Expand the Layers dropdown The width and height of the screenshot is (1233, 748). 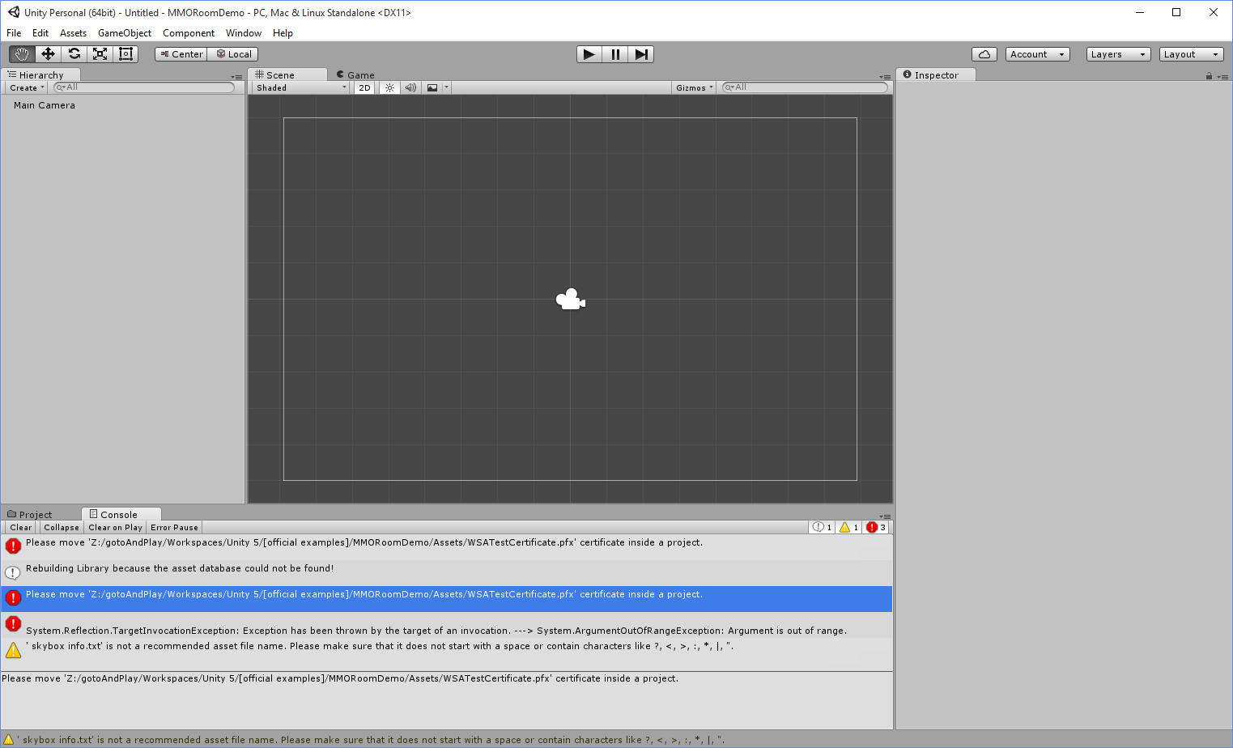[1118, 54]
